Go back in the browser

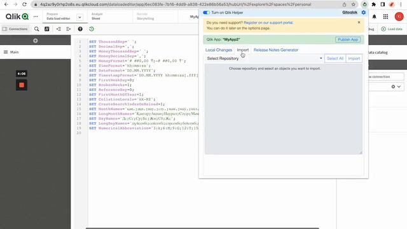tap(6, 4)
